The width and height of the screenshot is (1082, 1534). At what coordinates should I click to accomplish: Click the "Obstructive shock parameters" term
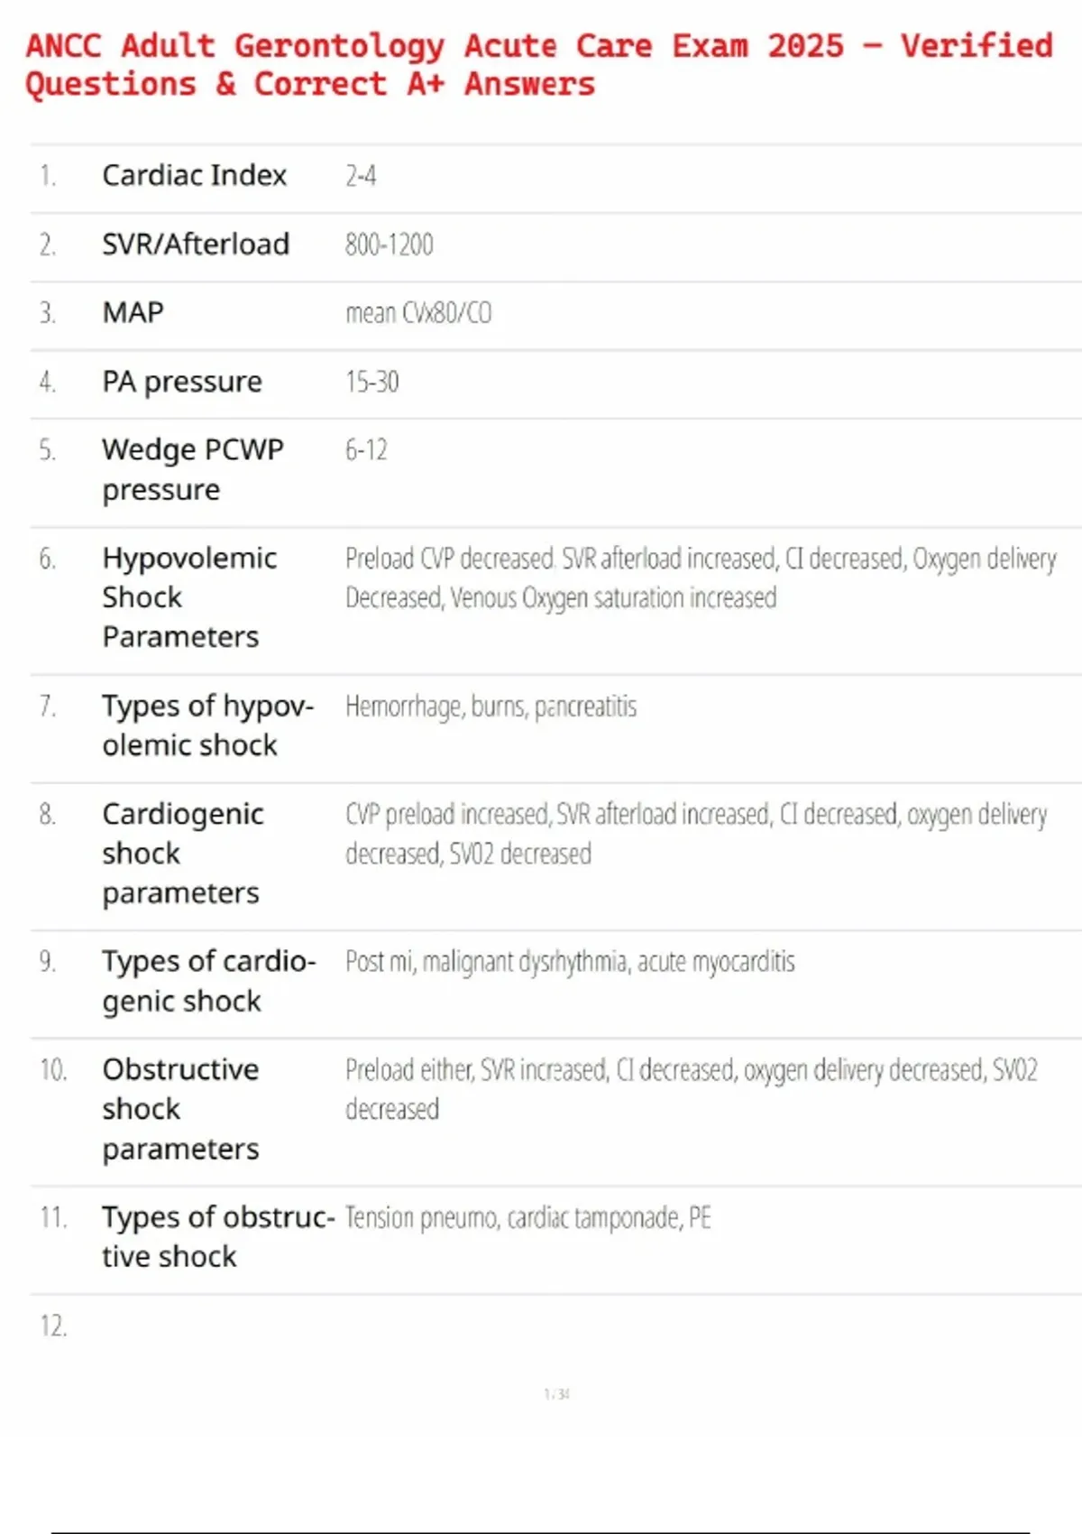(x=180, y=1109)
